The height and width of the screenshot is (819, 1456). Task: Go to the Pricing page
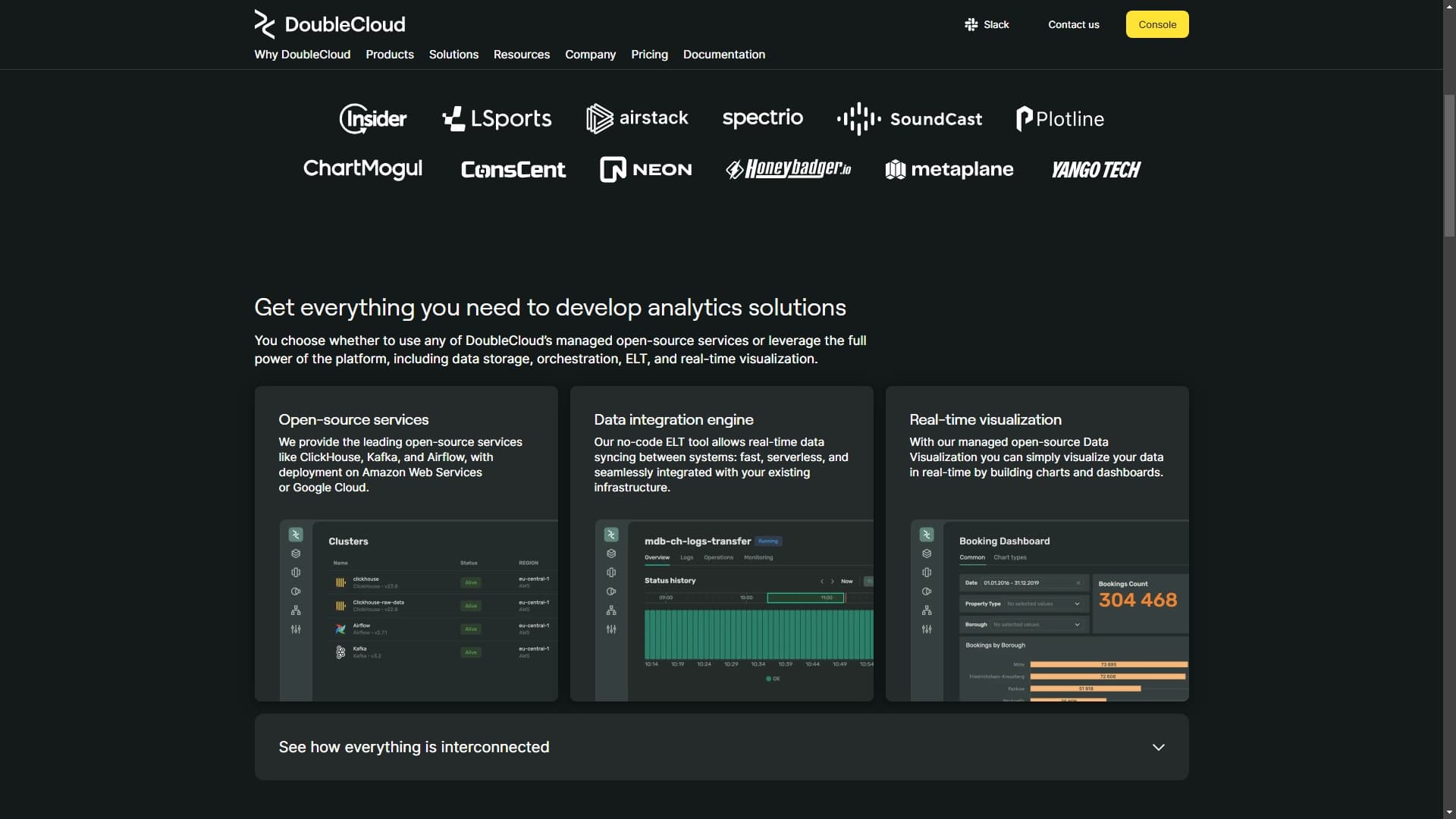pyautogui.click(x=649, y=55)
